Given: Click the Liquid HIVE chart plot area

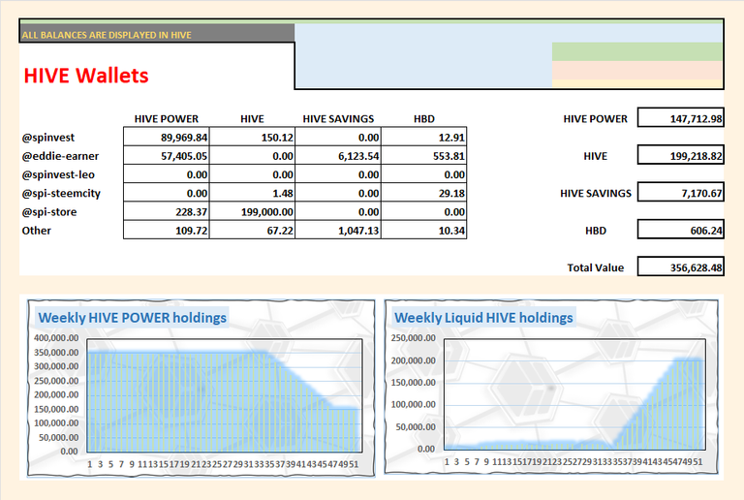Looking at the screenshot, I should tap(574, 394).
